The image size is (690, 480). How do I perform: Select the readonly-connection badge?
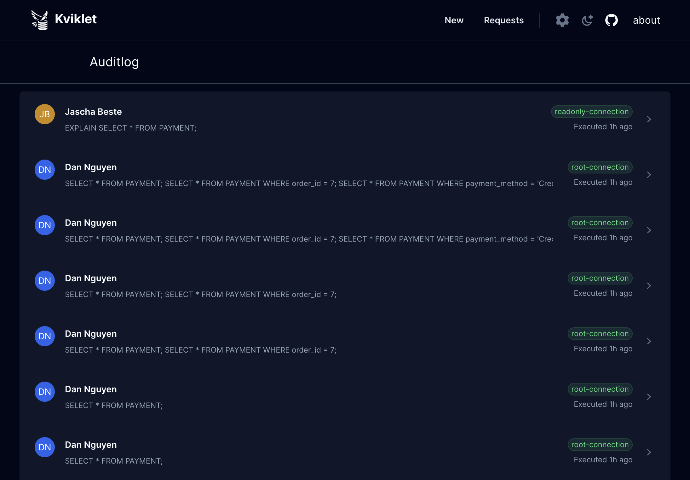591,111
